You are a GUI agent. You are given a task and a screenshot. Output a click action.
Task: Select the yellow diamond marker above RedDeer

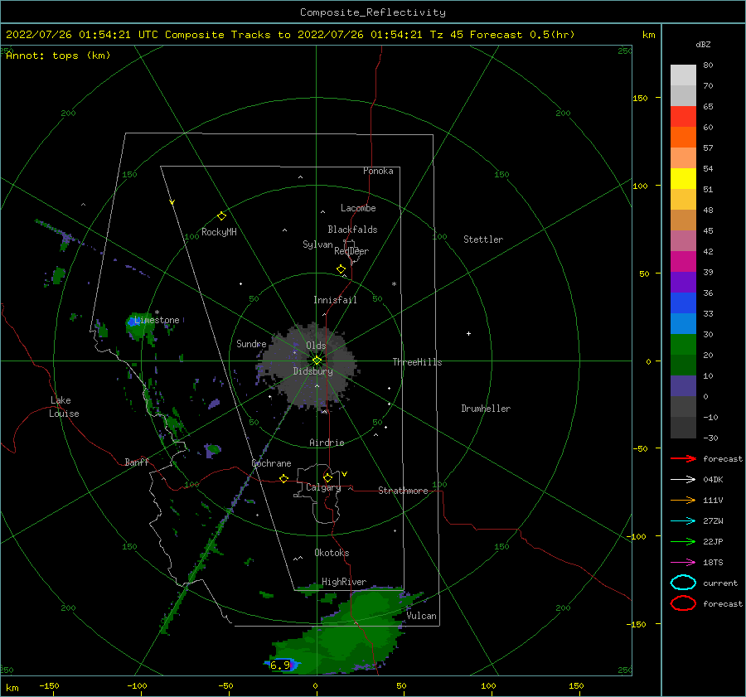(341, 269)
